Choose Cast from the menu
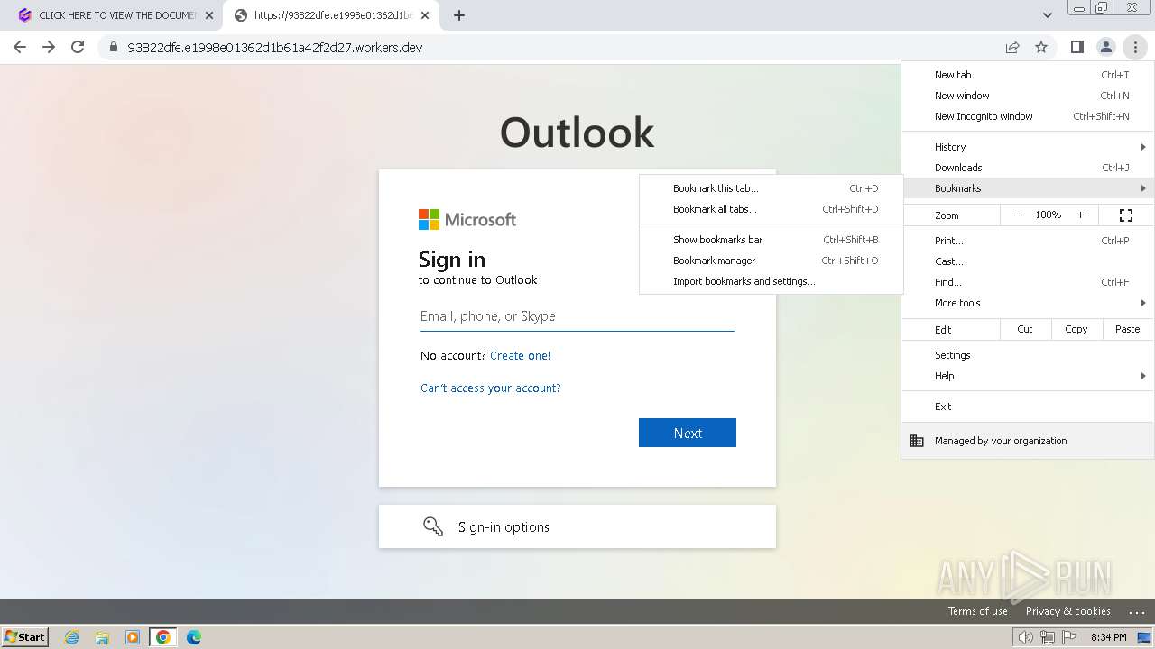 pyautogui.click(x=1028, y=261)
